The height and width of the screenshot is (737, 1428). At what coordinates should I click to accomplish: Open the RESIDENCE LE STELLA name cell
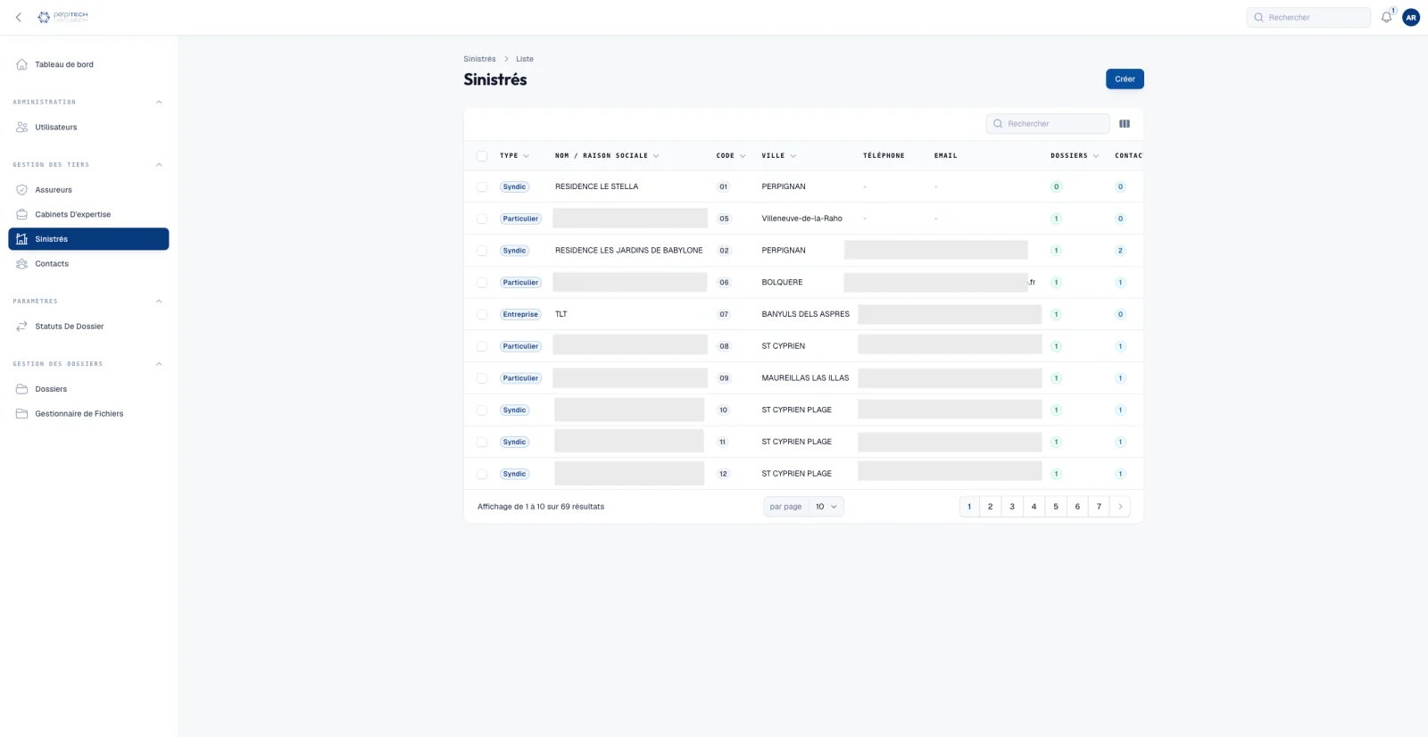[597, 186]
